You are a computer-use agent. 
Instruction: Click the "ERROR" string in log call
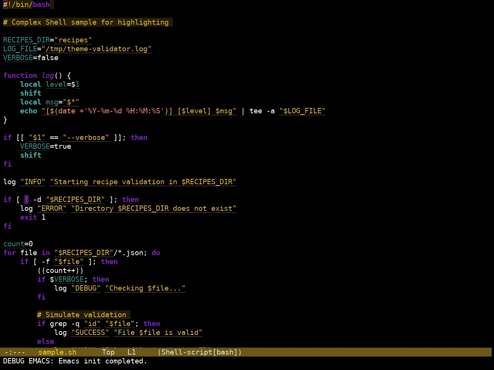[52, 209]
